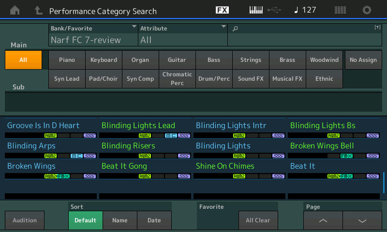The image size is (387, 232).
Task: Click the exit/up arrow icon
Action: pos(38,10)
